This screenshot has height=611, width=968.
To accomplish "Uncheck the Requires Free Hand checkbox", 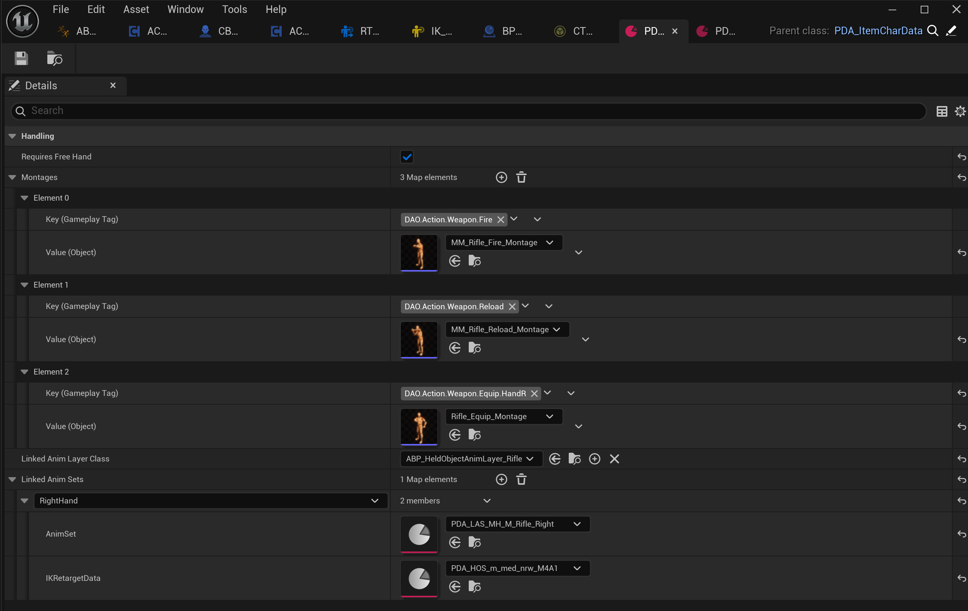I will pyautogui.click(x=407, y=157).
